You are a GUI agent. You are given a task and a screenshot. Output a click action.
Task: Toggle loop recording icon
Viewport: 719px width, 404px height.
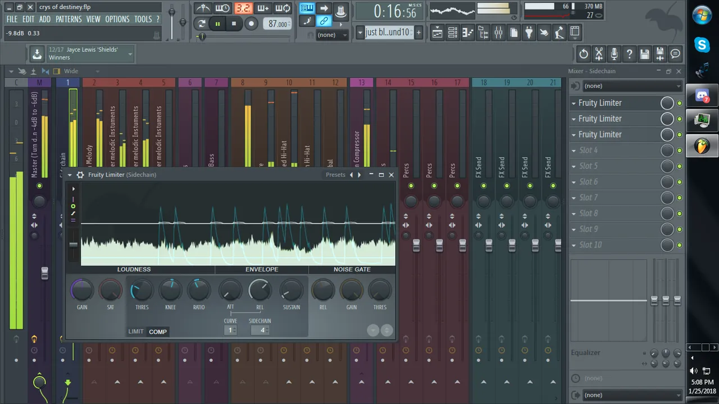283,8
